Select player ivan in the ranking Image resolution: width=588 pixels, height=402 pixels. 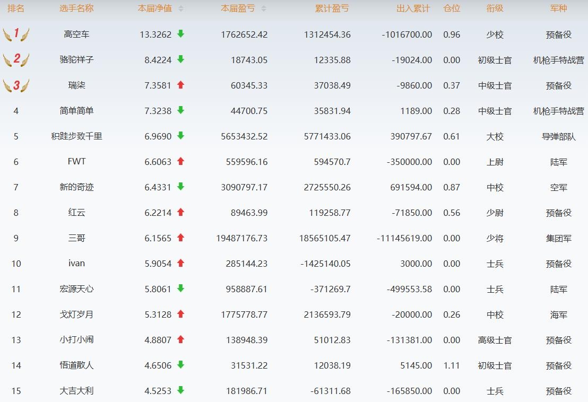pyautogui.click(x=76, y=264)
